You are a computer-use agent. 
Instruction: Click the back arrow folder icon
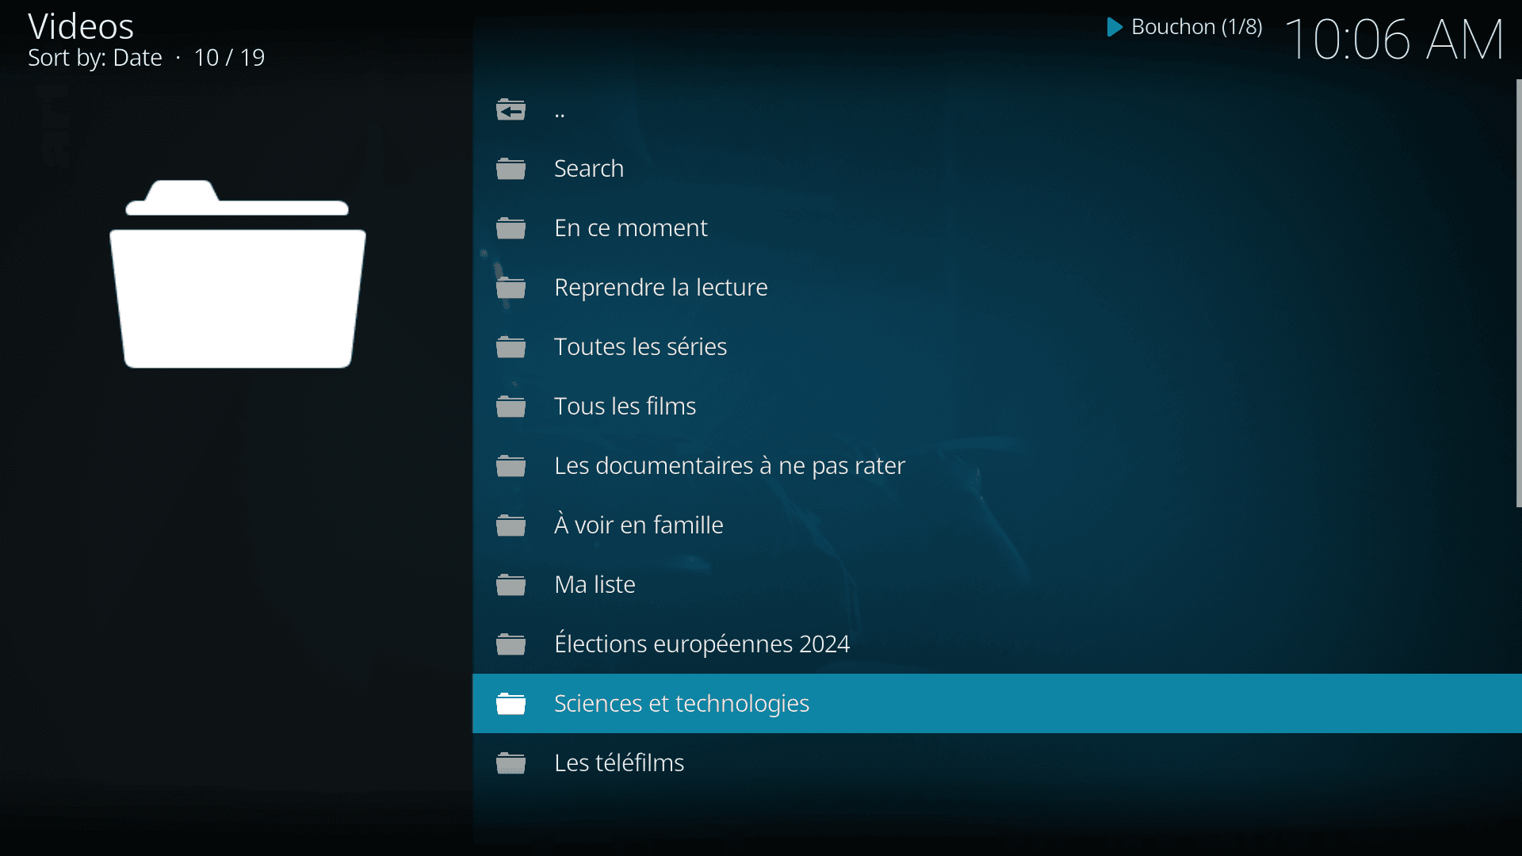click(x=511, y=109)
